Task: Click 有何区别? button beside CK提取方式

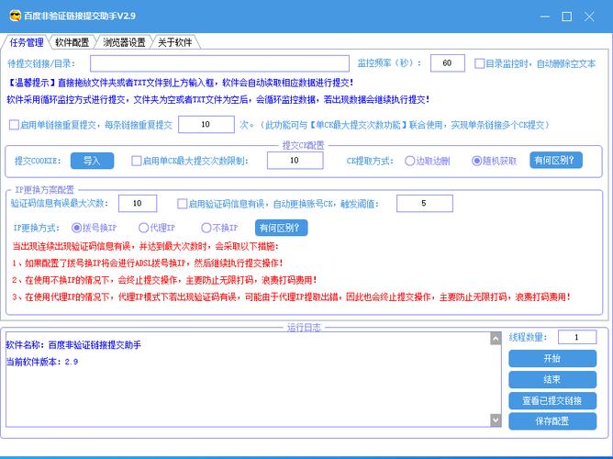Action: tap(555, 161)
